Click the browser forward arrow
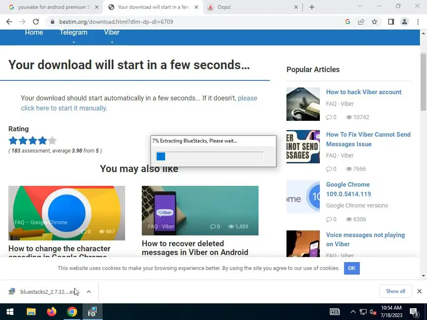 pyautogui.click(x=23, y=22)
